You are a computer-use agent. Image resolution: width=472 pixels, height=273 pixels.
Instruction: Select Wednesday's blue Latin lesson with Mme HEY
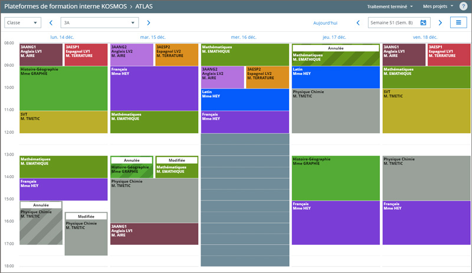245,99
